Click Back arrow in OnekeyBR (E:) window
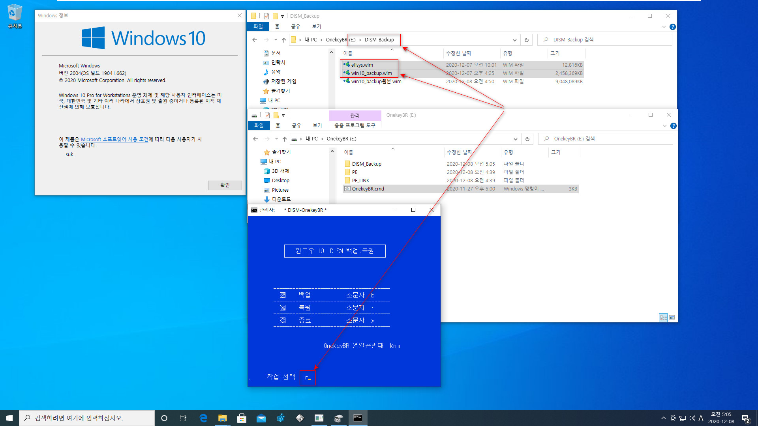758x426 pixels. coord(255,139)
